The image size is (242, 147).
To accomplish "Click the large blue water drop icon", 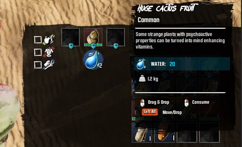I will (93, 60).
